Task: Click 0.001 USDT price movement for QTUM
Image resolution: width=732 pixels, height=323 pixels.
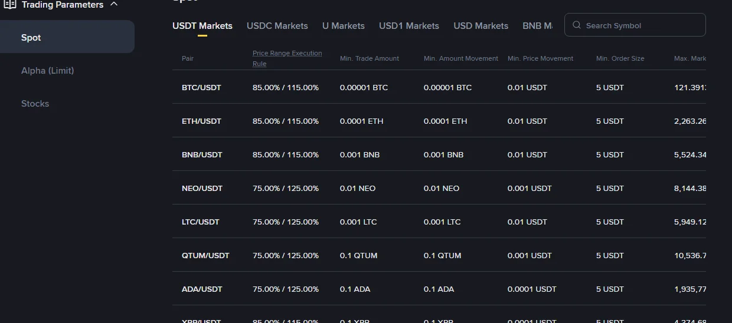Action: (530, 255)
